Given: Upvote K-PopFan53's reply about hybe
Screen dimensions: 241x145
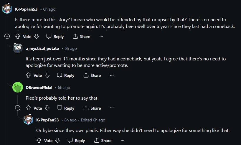Looking at the screenshot, I should [x=39, y=141].
